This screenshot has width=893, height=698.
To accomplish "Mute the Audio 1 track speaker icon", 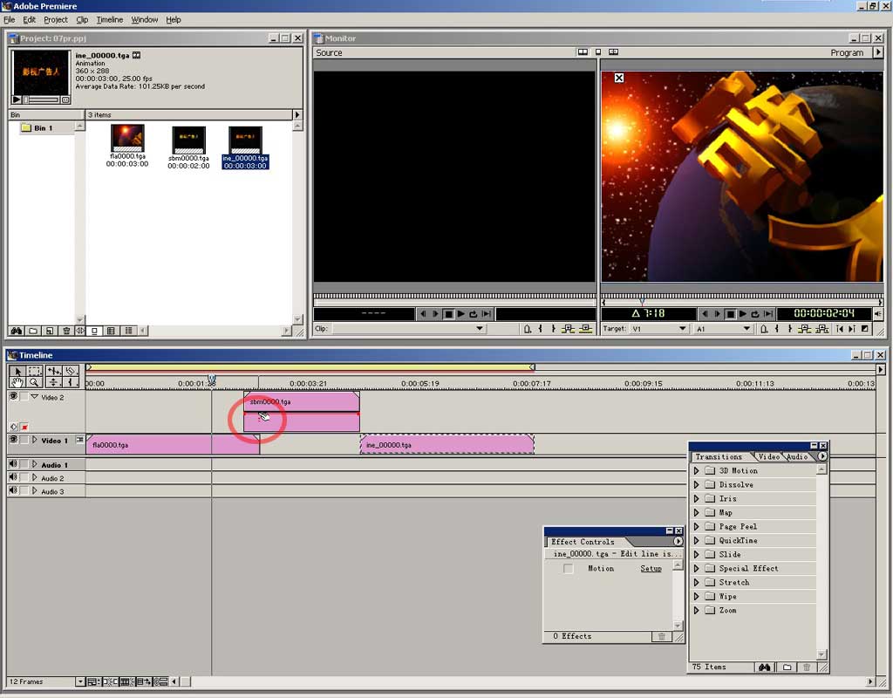I will 13,465.
